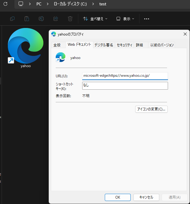The width and height of the screenshot is (190, 204).
Task: Click the rename icon in toolbar
Action: tap(41, 19)
